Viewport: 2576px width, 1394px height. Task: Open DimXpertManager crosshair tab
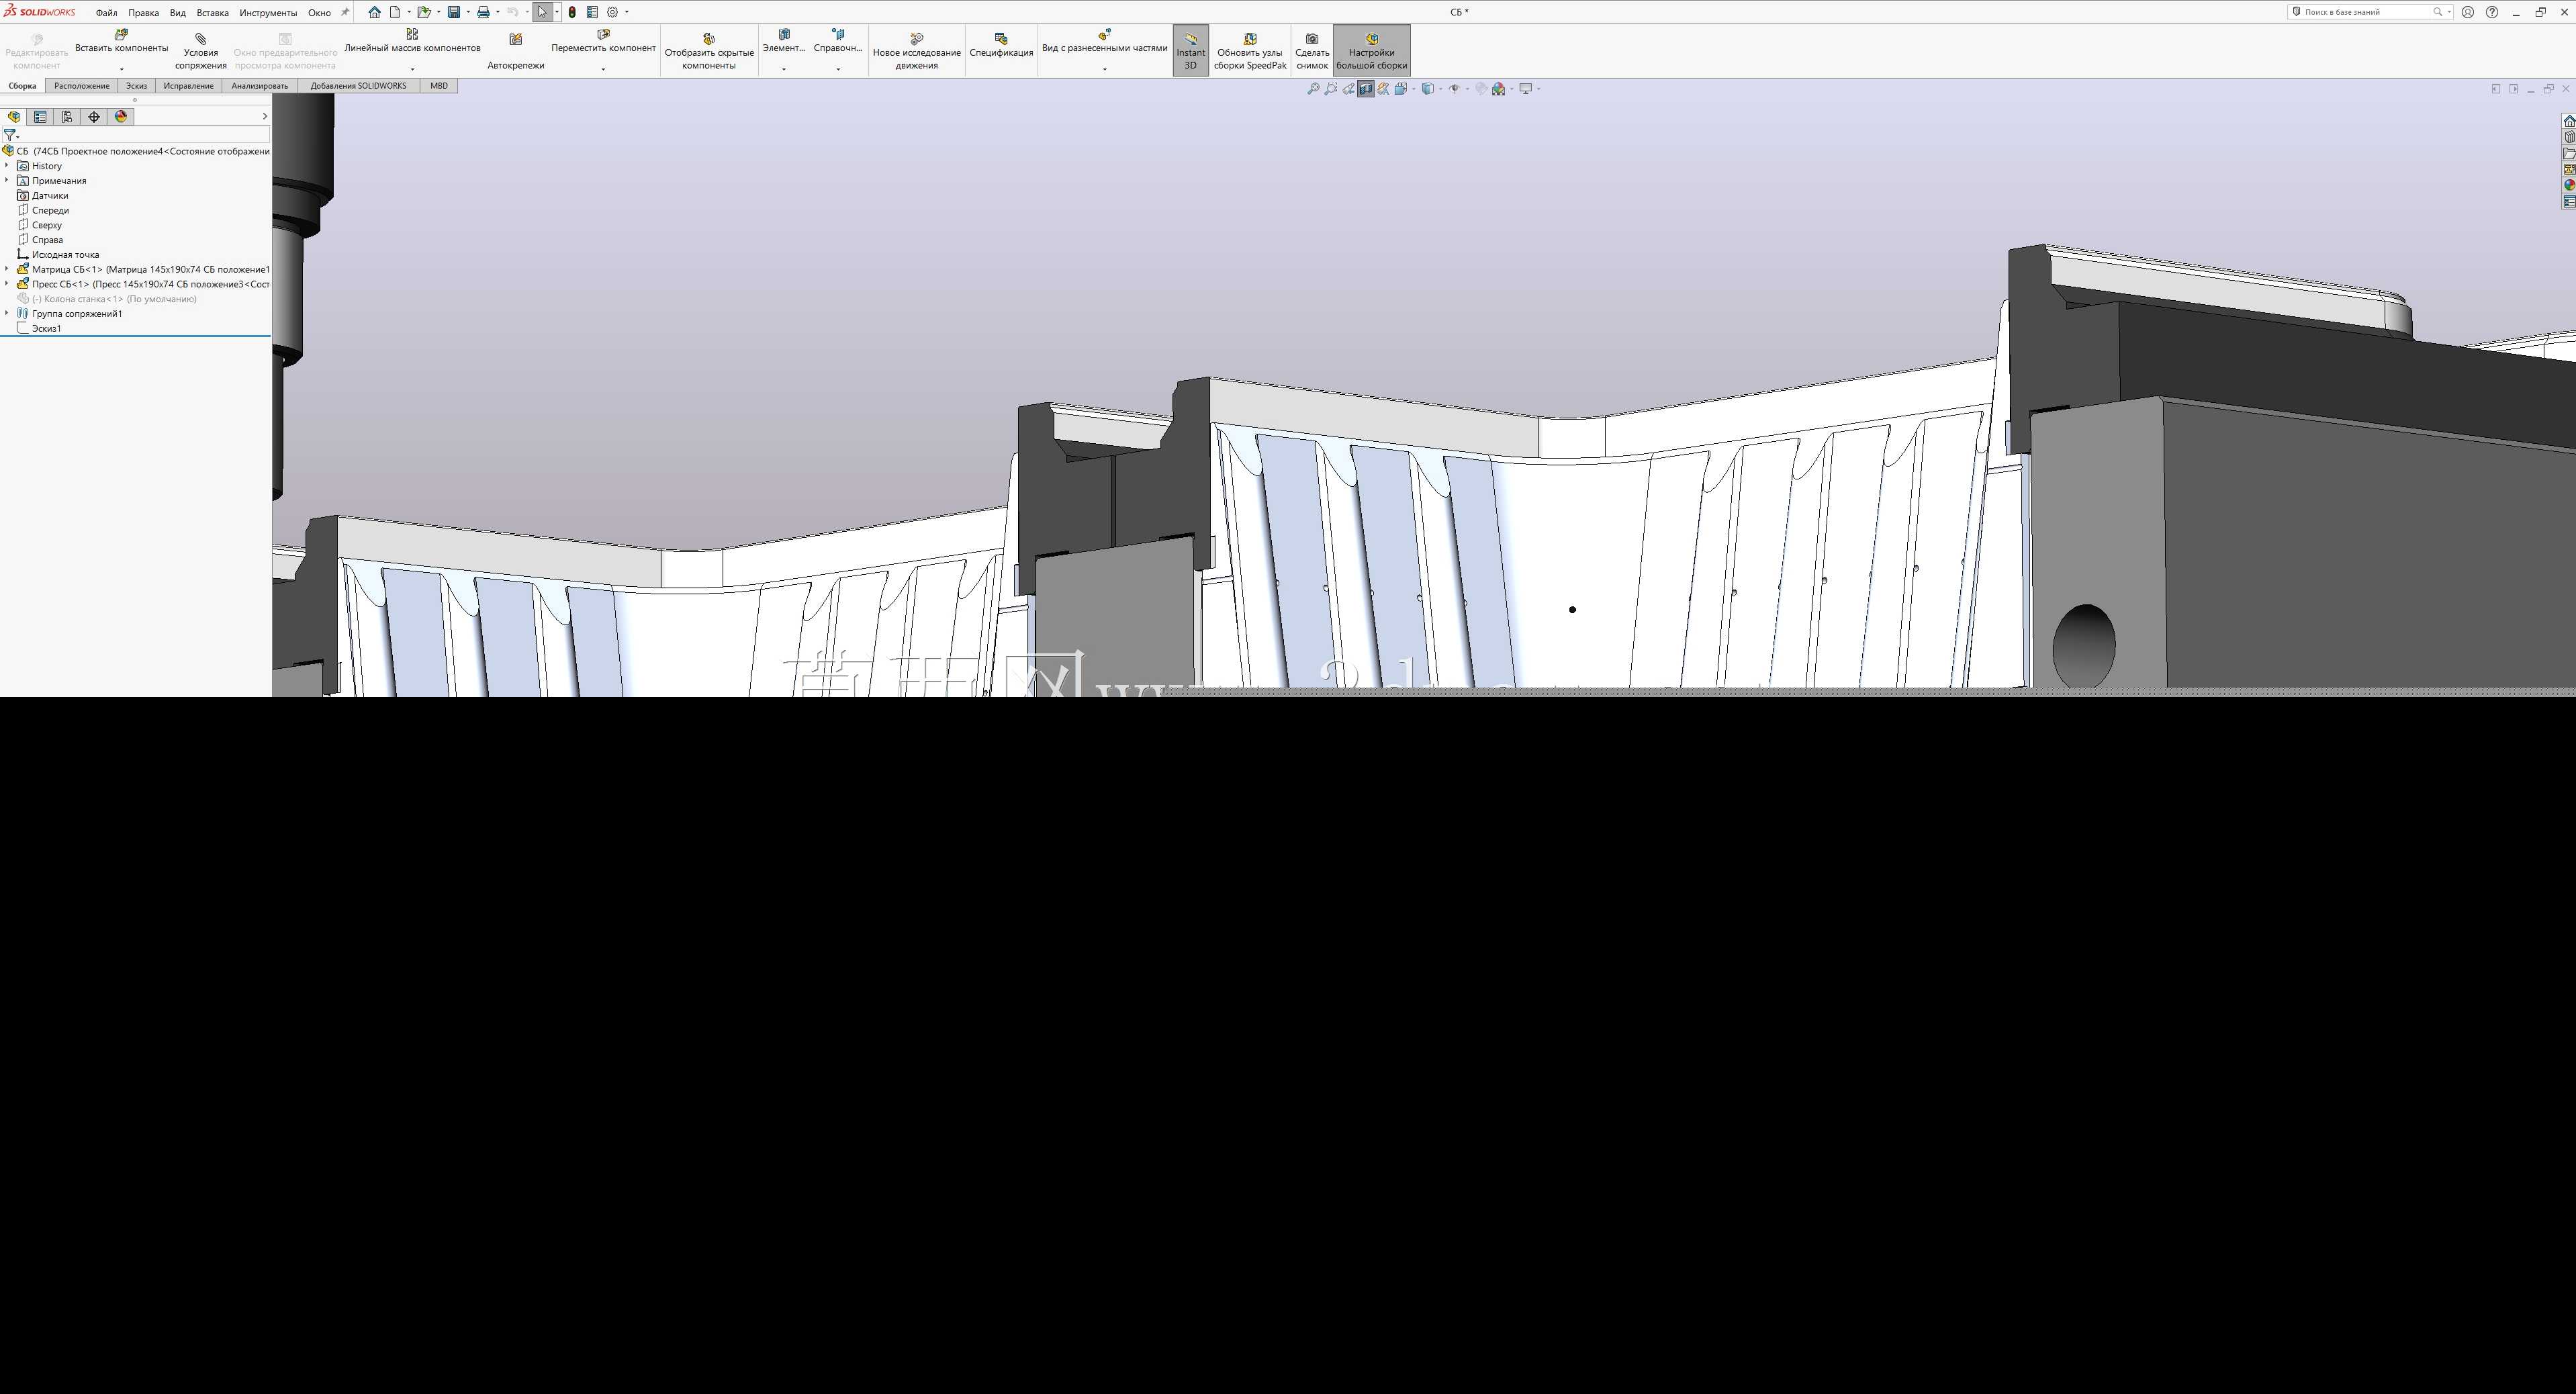(94, 117)
